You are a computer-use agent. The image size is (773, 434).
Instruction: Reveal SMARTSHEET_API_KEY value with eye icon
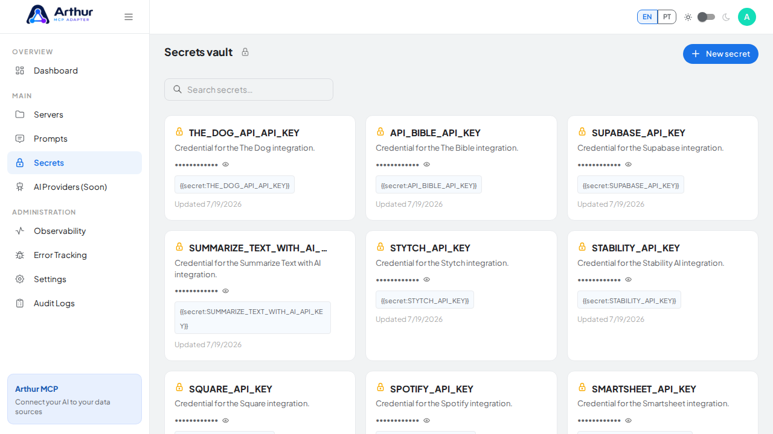[x=629, y=420]
